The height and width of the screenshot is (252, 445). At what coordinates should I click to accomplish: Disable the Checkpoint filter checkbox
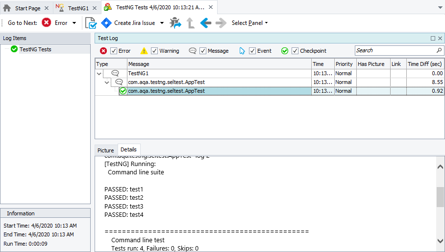point(295,51)
